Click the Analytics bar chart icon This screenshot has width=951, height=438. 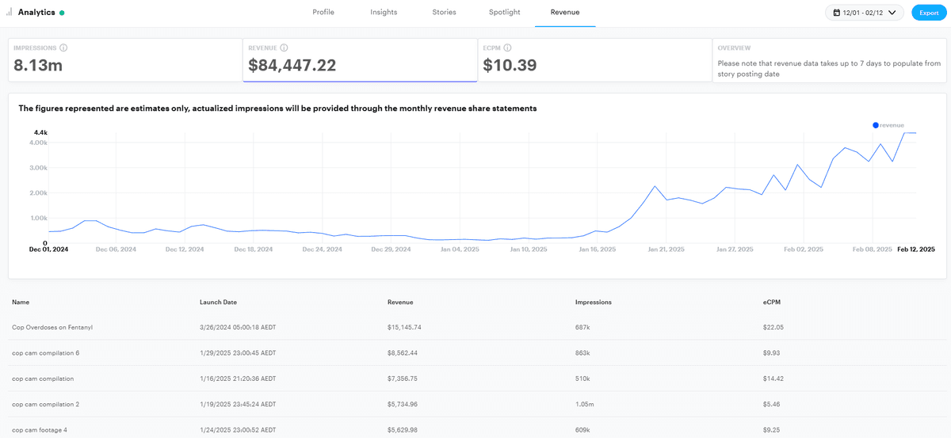[10, 13]
